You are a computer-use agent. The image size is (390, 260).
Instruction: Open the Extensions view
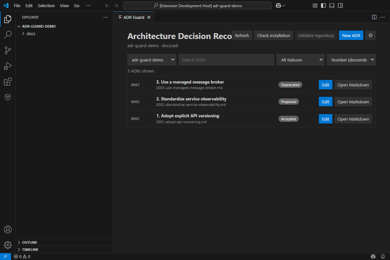click(x=8, y=82)
